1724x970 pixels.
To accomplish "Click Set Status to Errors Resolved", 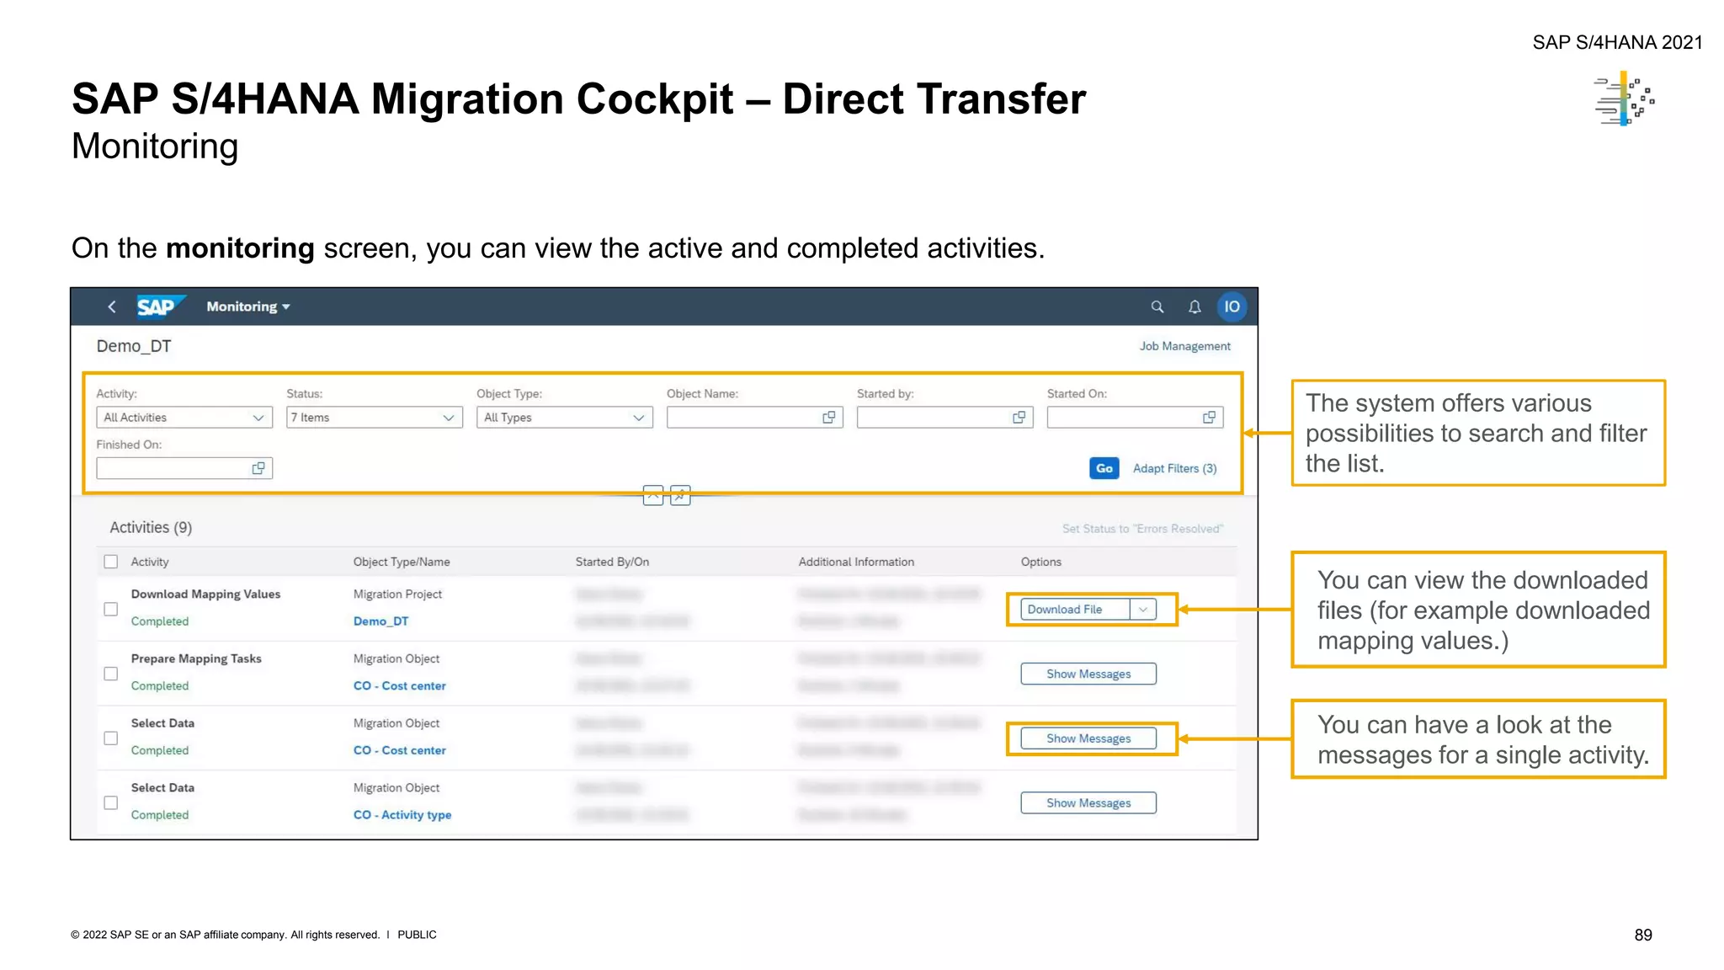I will (x=1142, y=529).
